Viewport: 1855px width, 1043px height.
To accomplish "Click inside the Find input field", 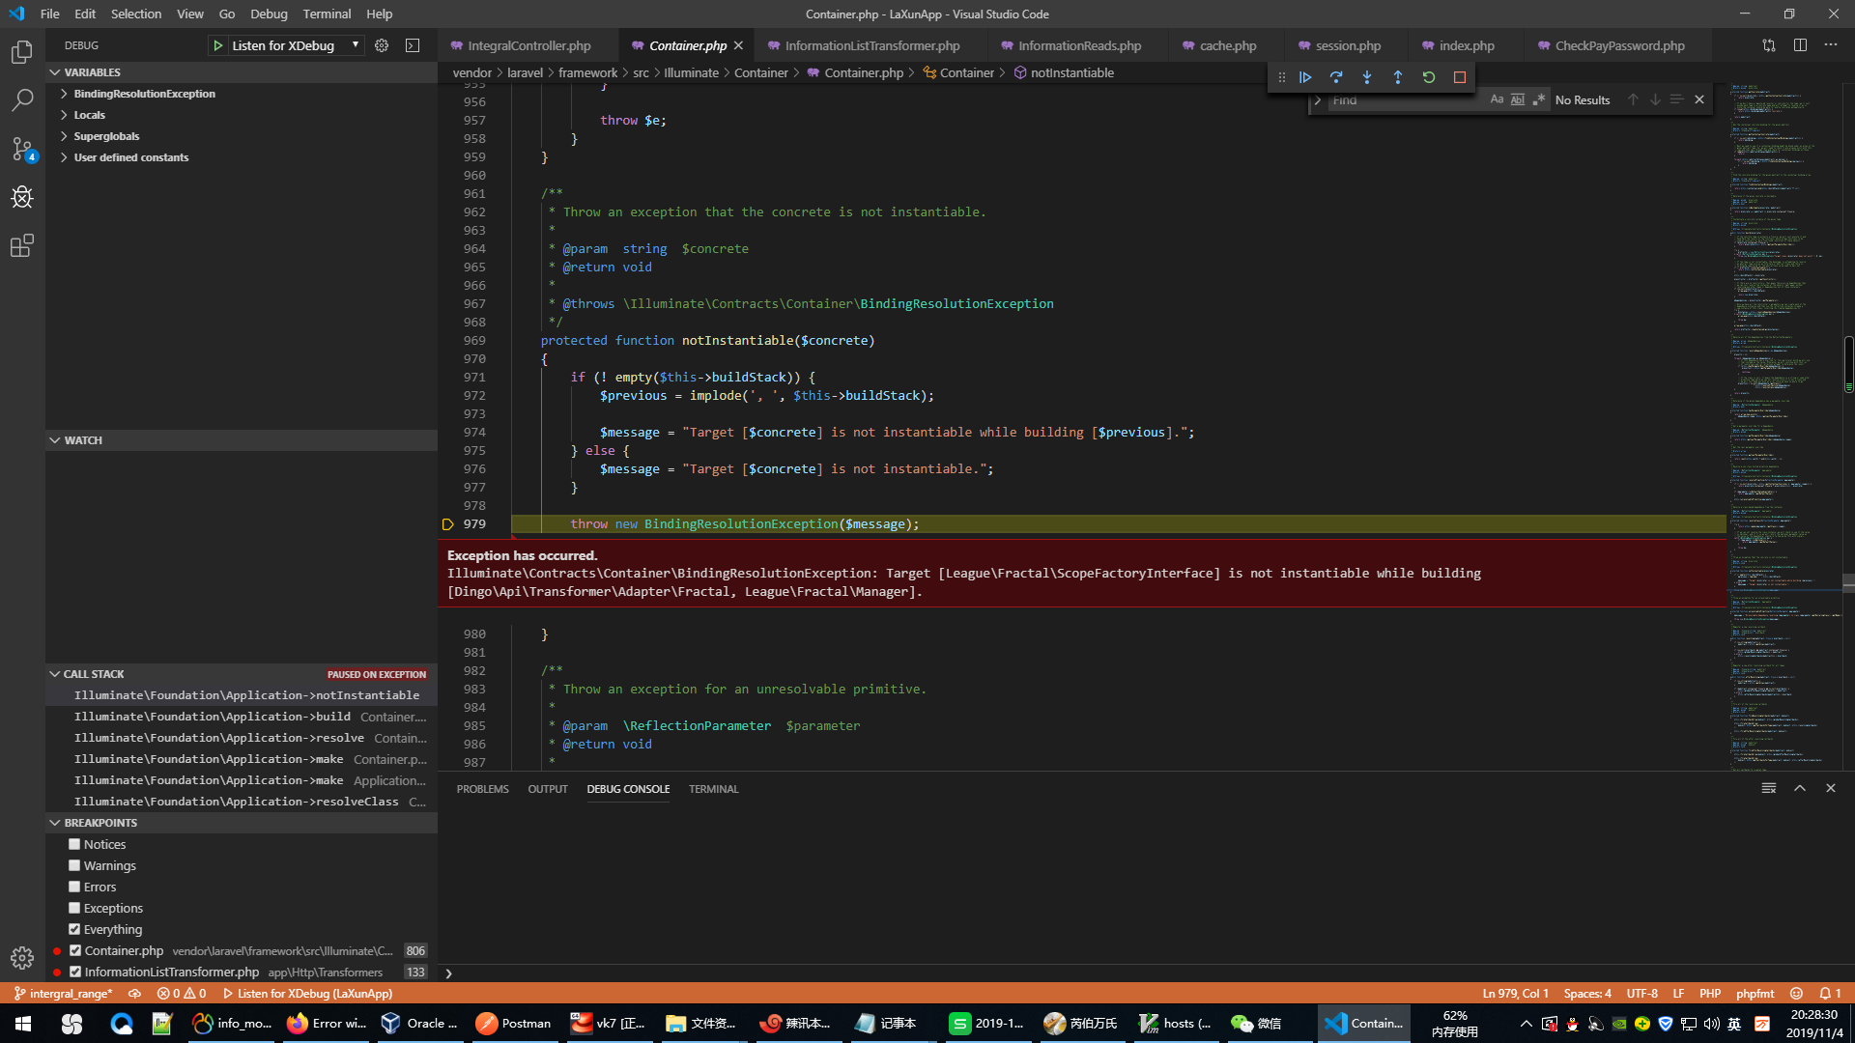I will tap(1401, 99).
